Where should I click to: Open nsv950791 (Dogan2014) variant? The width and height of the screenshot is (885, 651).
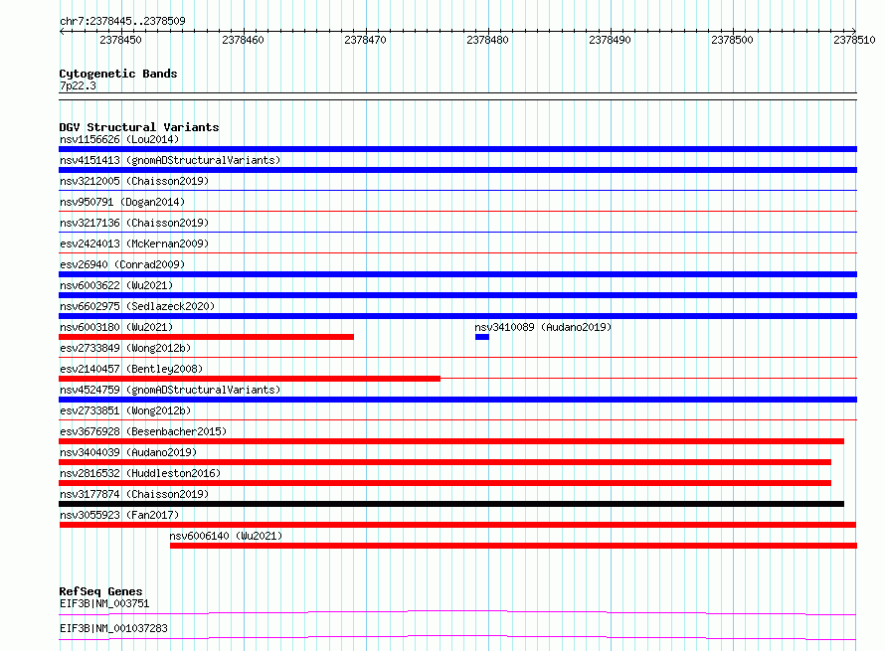tap(122, 202)
